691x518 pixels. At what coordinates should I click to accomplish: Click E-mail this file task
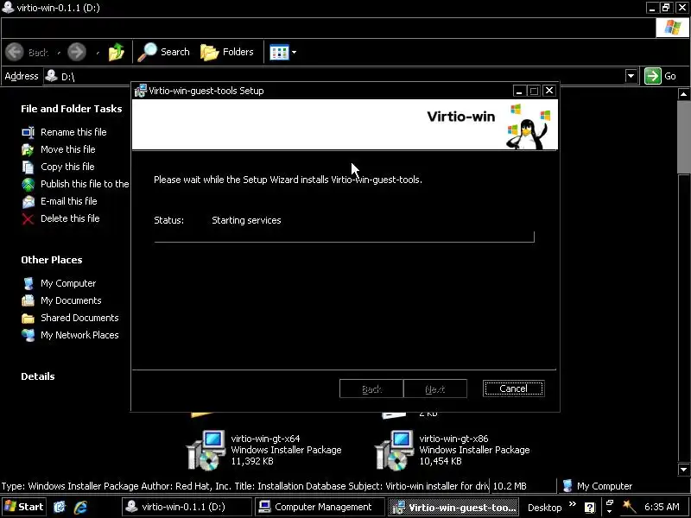coord(69,201)
